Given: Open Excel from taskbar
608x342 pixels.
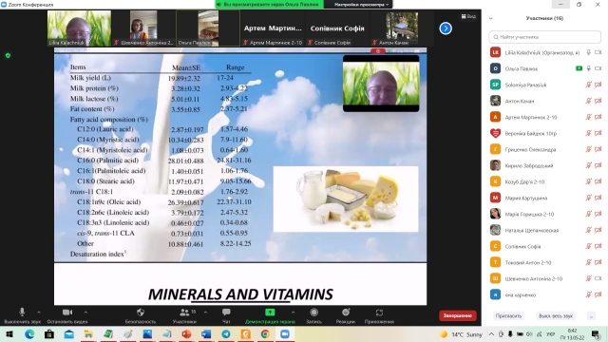Looking at the screenshot, I should point(108,334).
